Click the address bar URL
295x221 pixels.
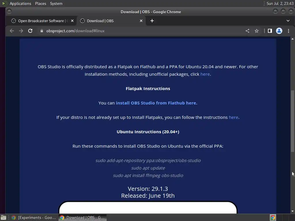[x=75, y=31]
